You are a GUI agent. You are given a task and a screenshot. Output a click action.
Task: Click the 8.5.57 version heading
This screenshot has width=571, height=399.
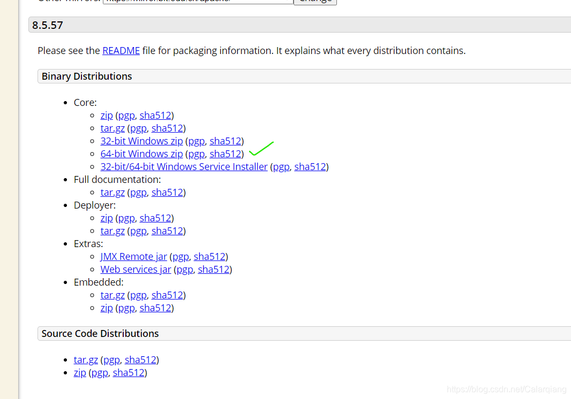tap(47, 25)
